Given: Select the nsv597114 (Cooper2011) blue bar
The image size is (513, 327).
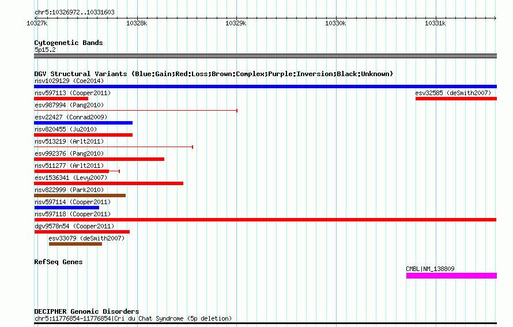Looking at the screenshot, I should 67,208.
